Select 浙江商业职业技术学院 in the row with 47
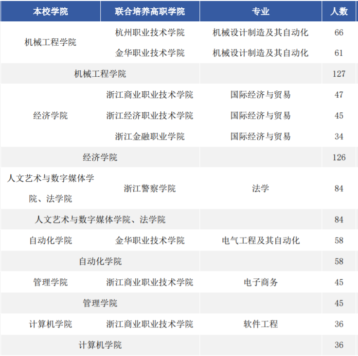The width and height of the screenshot is (358, 356). [x=150, y=95]
